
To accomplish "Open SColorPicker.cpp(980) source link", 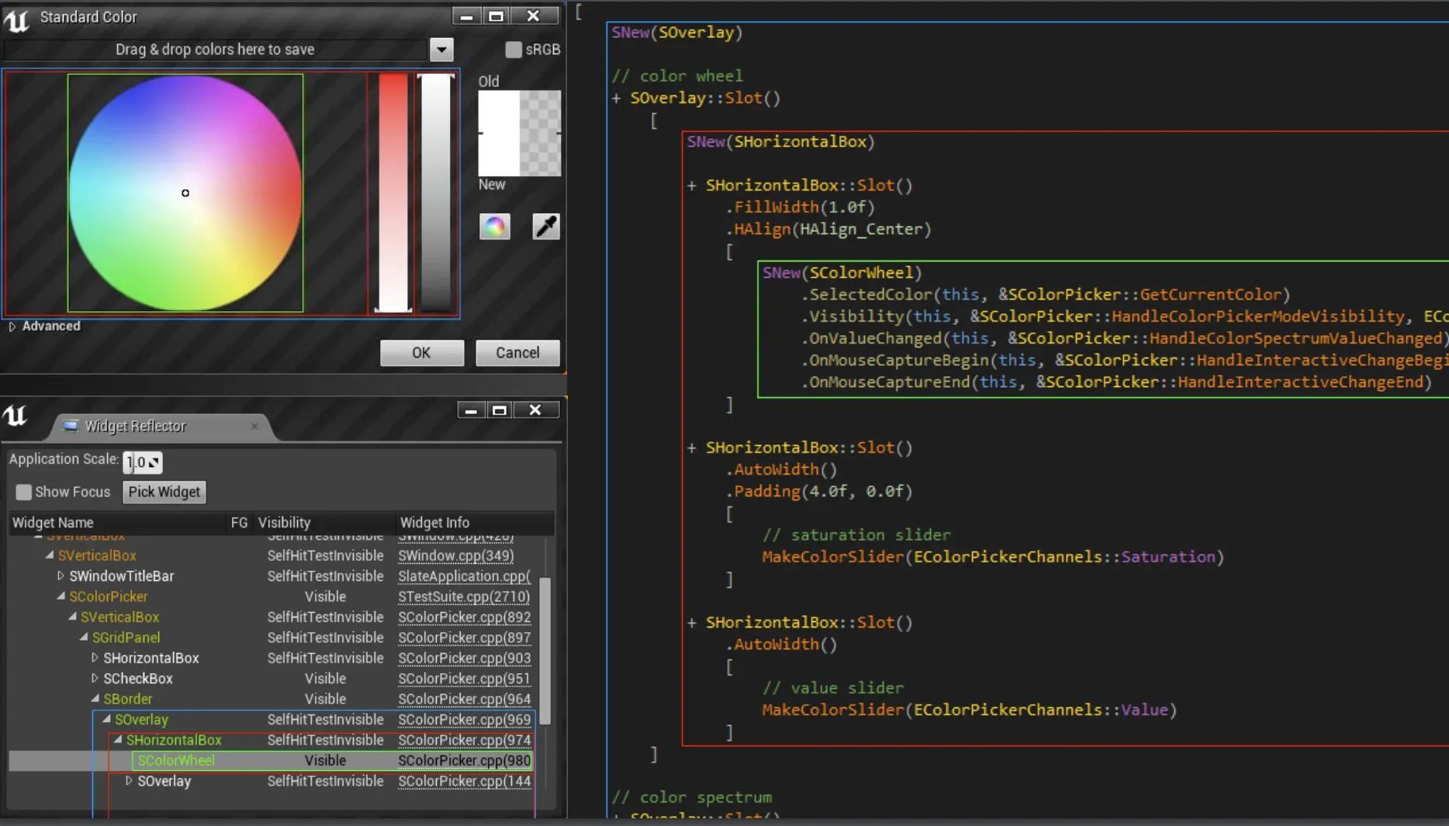I will click(464, 761).
